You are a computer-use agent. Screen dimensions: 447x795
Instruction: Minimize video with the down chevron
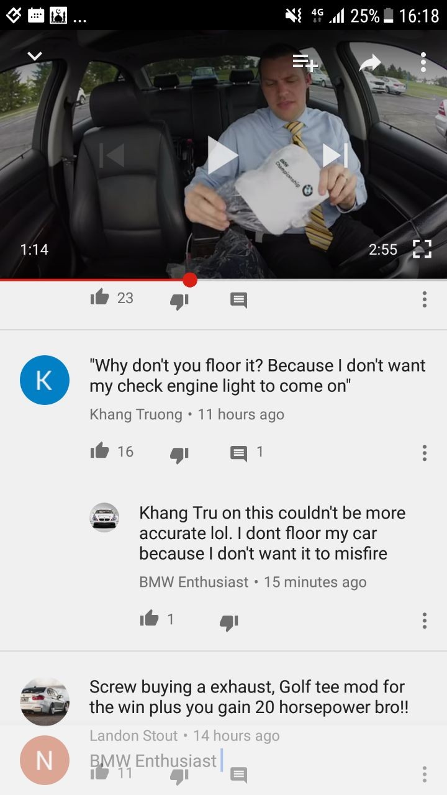click(35, 57)
